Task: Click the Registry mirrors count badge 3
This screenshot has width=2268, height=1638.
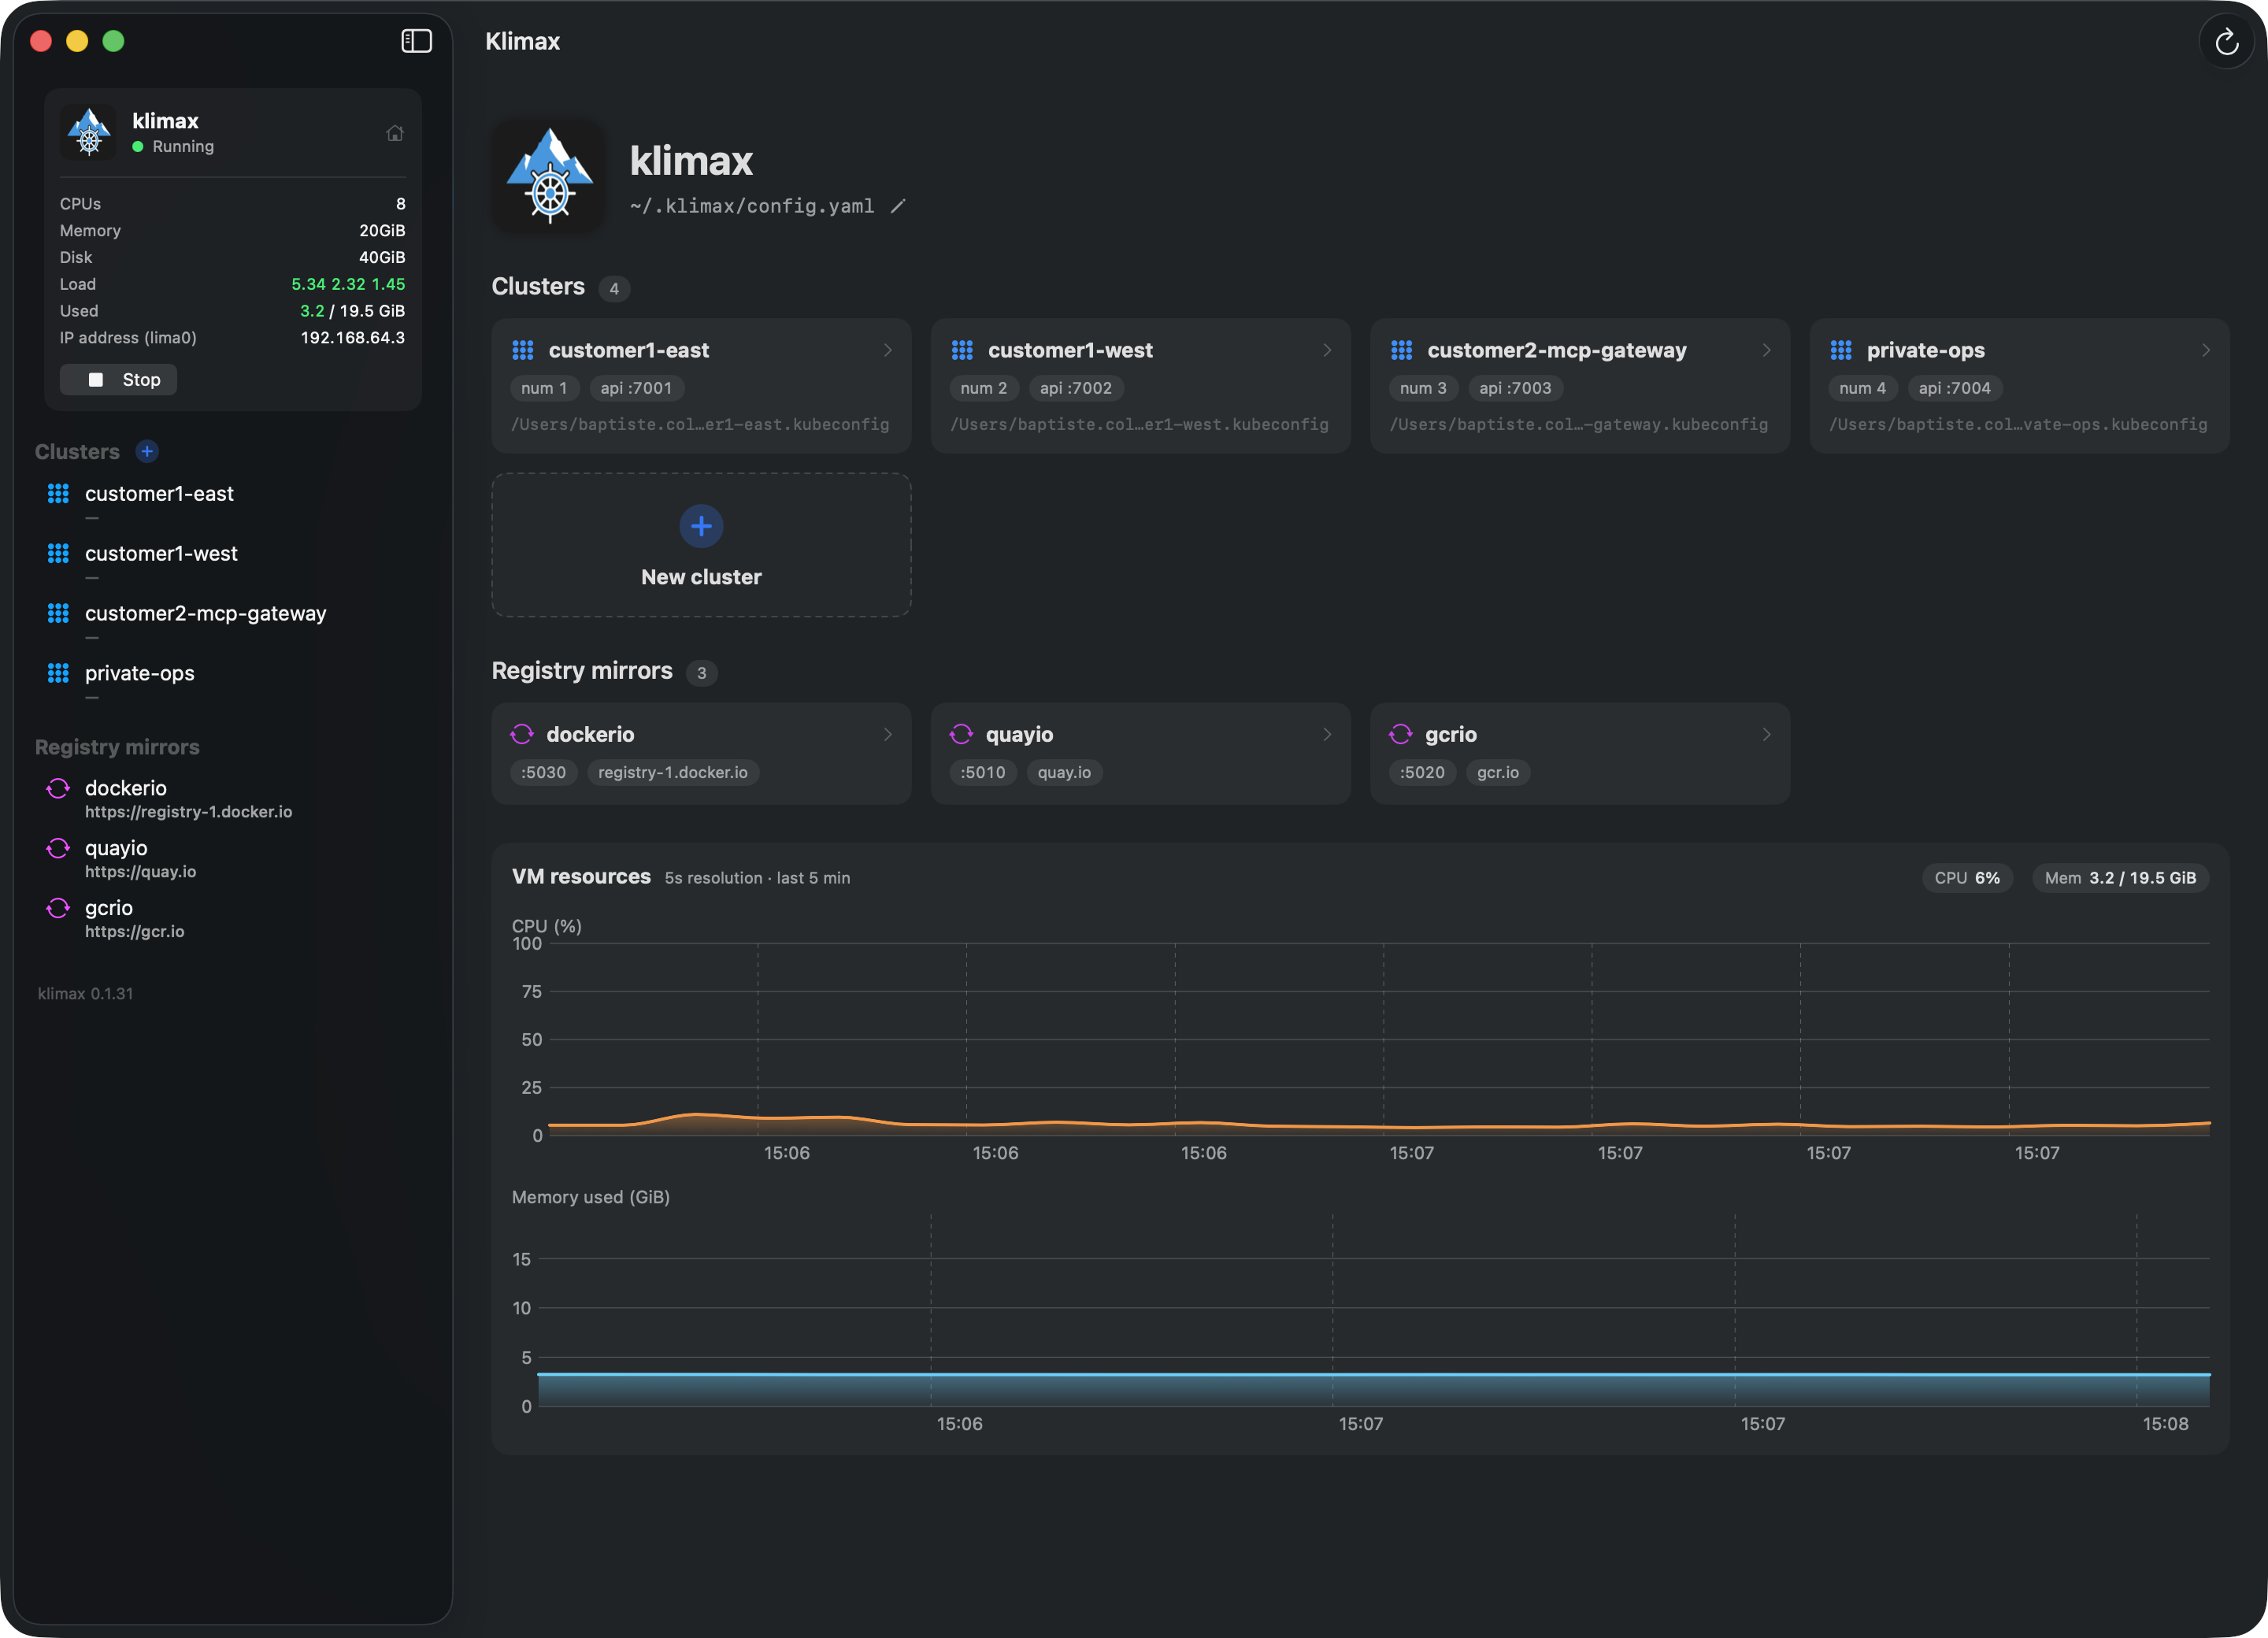Action: point(701,673)
